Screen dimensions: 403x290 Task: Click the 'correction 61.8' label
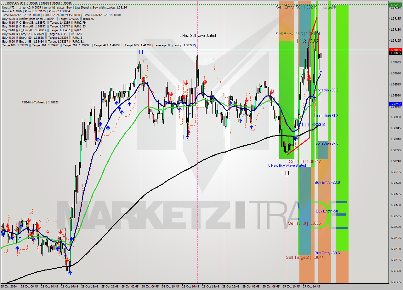tap(327, 116)
